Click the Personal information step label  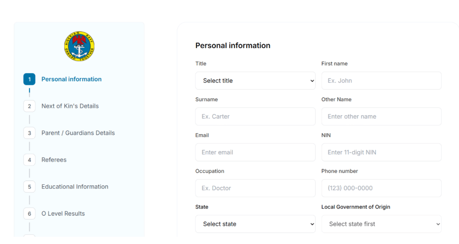click(71, 79)
